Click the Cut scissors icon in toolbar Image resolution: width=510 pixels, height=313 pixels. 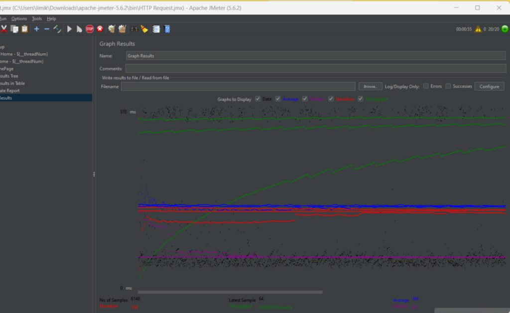point(4,29)
